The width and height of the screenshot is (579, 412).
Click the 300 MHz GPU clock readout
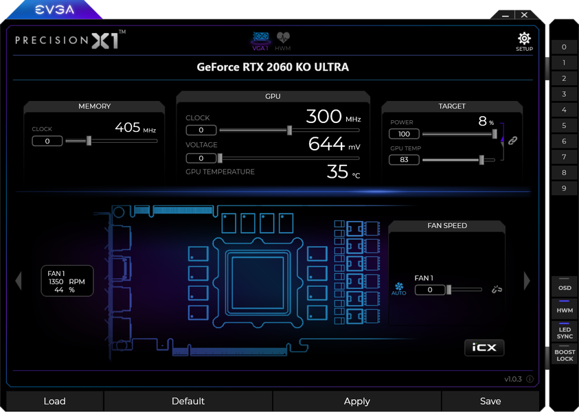tap(333, 117)
